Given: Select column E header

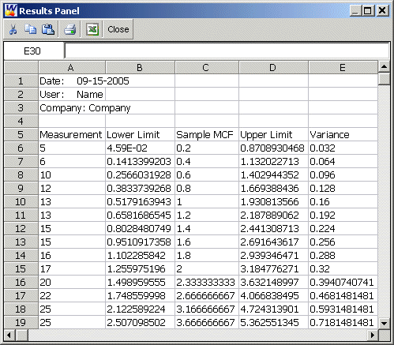Looking at the screenshot, I should (x=343, y=68).
